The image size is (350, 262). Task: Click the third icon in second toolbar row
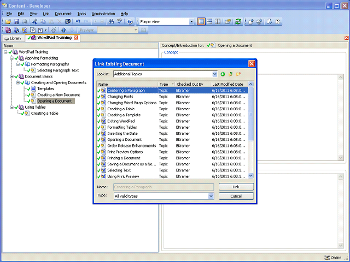(x=25, y=30)
